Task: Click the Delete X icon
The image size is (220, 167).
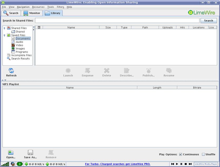Action: point(107,71)
